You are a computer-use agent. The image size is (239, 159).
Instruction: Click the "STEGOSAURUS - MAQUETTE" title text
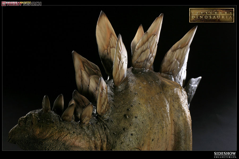pyautogui.click(x=16, y=3)
